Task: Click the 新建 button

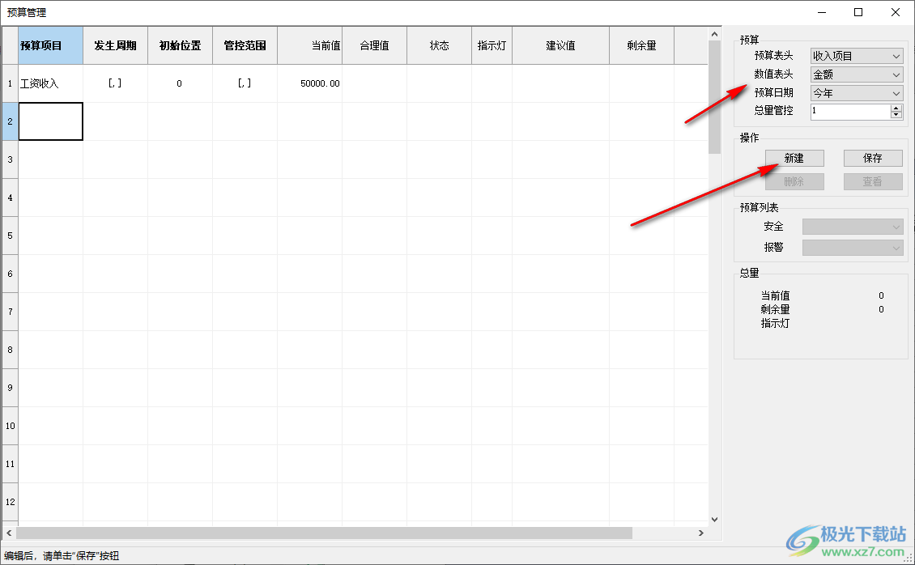Action: (x=794, y=158)
